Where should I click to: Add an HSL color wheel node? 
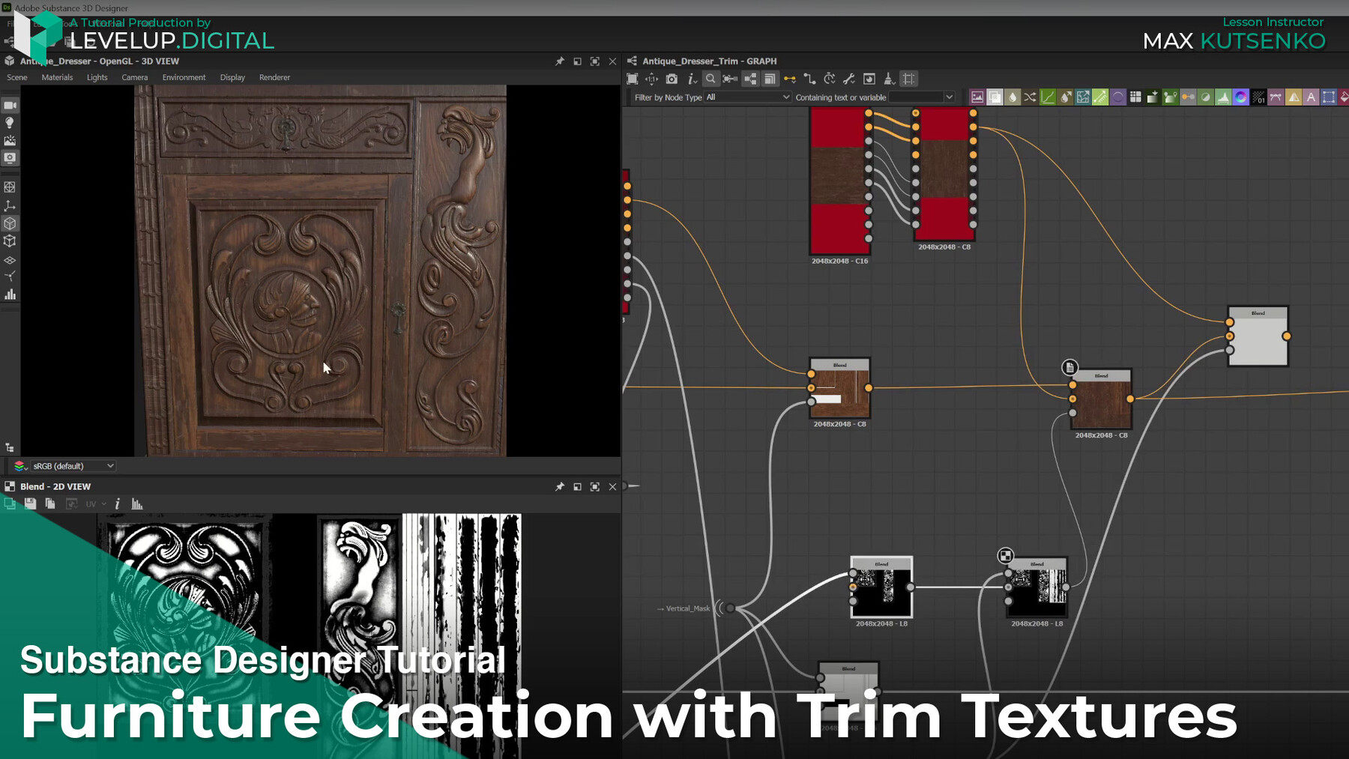[x=1241, y=97]
